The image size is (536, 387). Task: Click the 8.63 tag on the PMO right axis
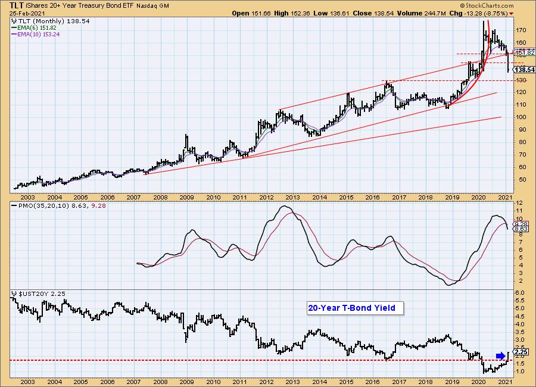[521, 229]
